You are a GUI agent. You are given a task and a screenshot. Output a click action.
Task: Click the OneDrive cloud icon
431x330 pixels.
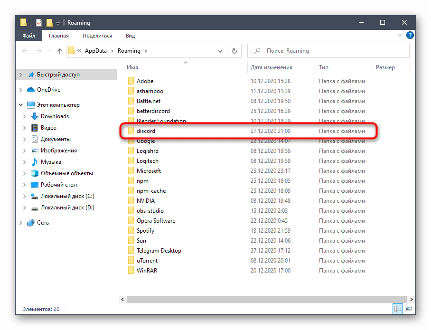[x=31, y=90]
